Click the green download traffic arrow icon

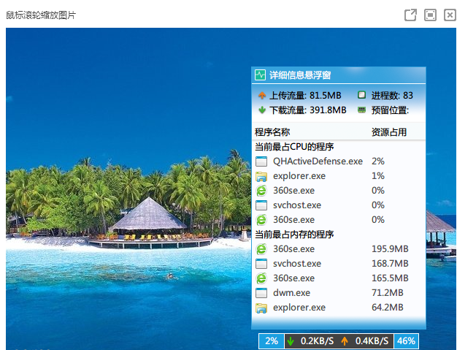click(262, 110)
